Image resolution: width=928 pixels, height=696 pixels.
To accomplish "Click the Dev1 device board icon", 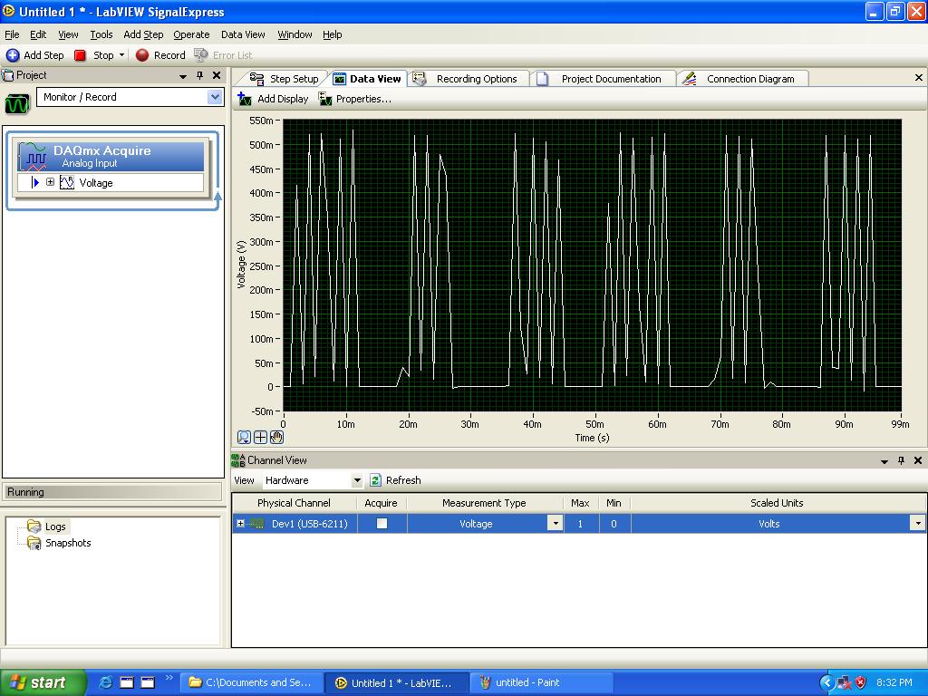I will [x=256, y=523].
